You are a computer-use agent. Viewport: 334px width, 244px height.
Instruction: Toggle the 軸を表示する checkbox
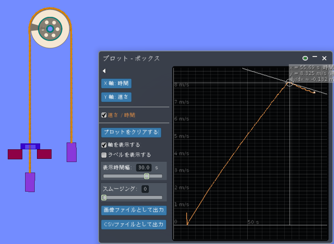(x=104, y=145)
